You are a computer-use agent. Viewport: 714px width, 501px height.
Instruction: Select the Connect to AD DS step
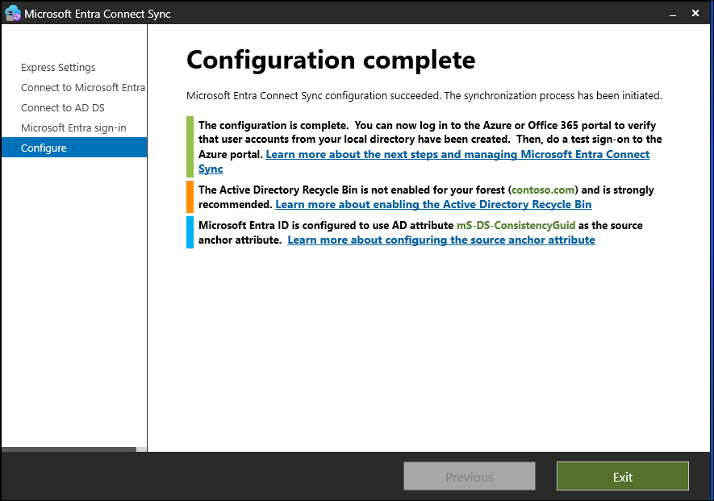63,108
